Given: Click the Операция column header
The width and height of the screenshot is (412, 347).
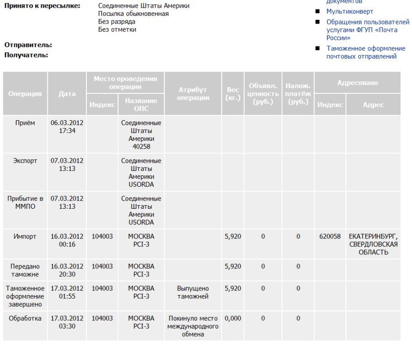Looking at the screenshot, I should pyautogui.click(x=25, y=94).
